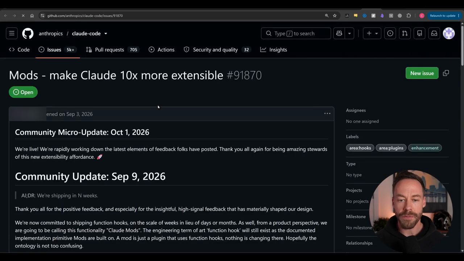Image resolution: width=464 pixels, height=261 pixels.
Task: Click the area:plugins label
Action: pyautogui.click(x=391, y=148)
